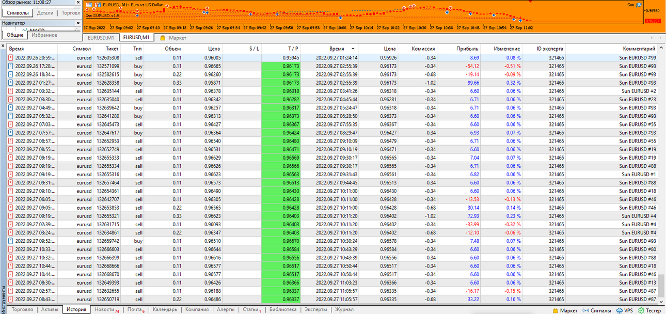This screenshot has width=666, height=314.
Task: Select the green T/P cell 0.96570
Action: (x=281, y=241)
